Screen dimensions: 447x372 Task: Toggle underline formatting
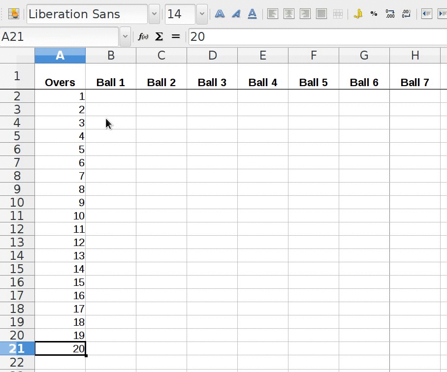point(252,14)
